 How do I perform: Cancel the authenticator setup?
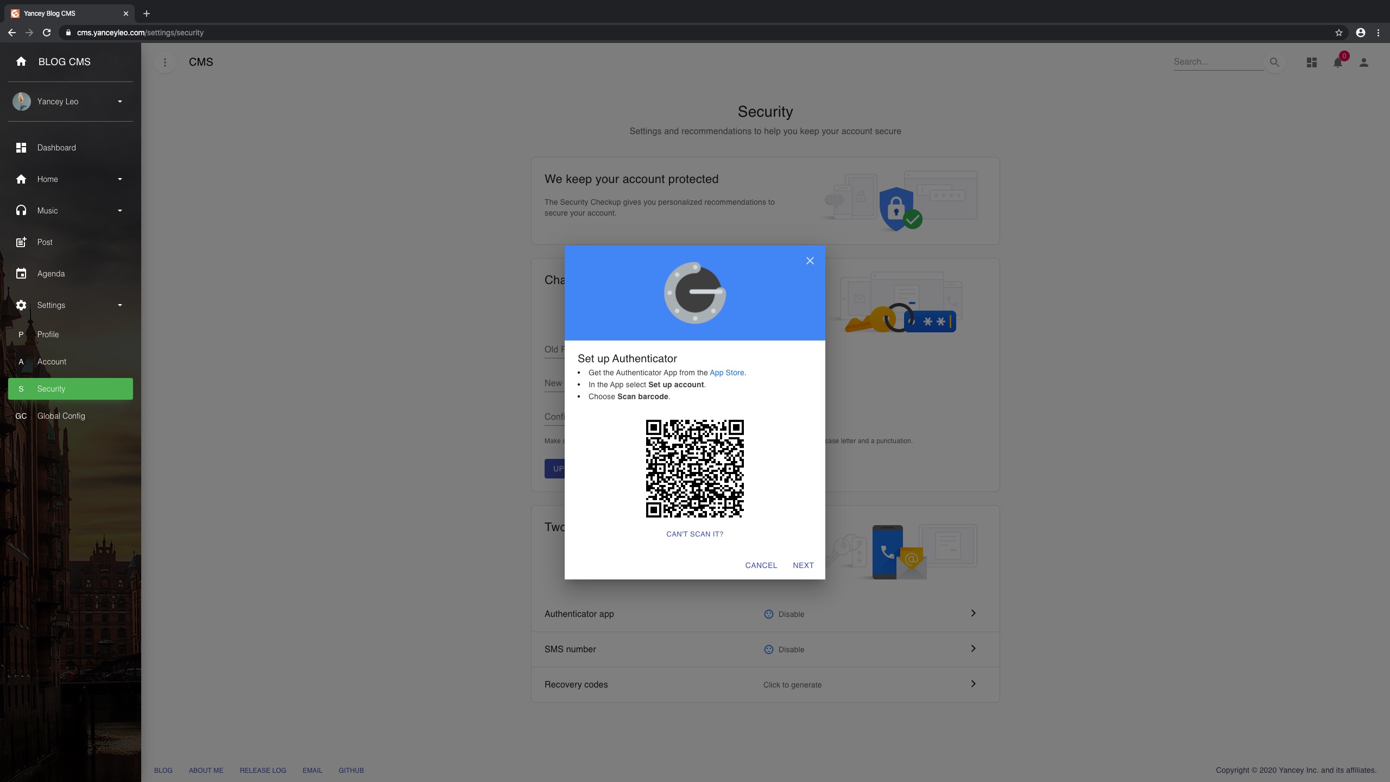(x=761, y=565)
